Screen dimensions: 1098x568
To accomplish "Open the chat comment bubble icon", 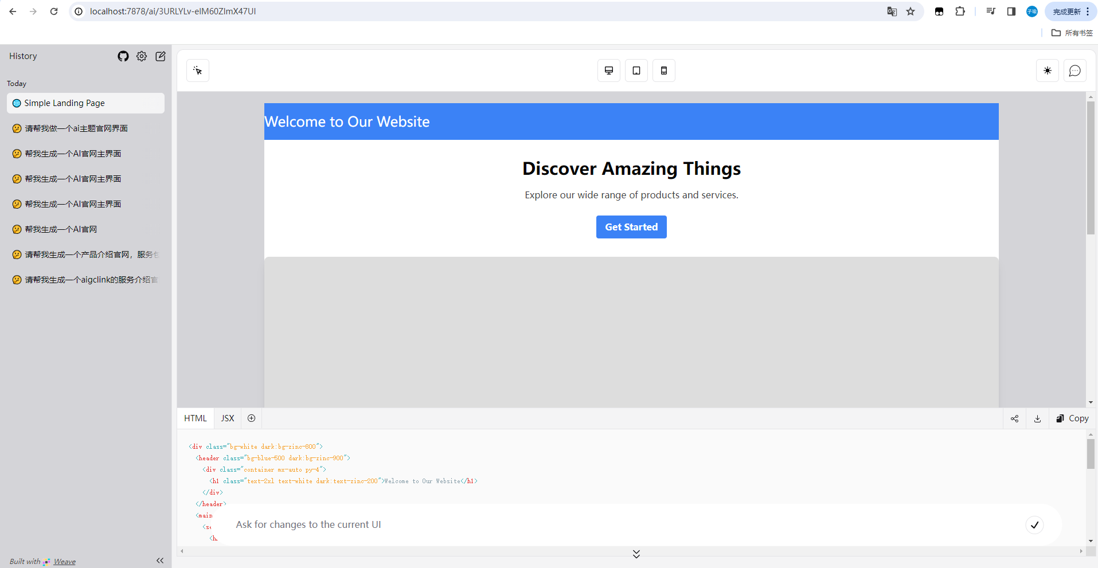I will [1075, 70].
